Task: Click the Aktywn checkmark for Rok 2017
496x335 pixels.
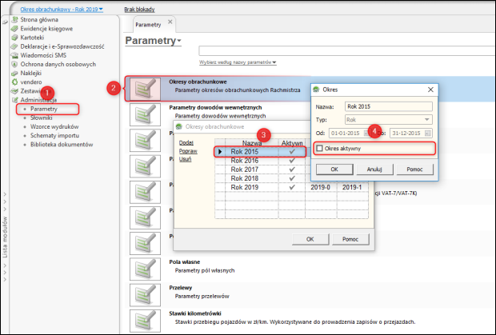Action: (292, 169)
